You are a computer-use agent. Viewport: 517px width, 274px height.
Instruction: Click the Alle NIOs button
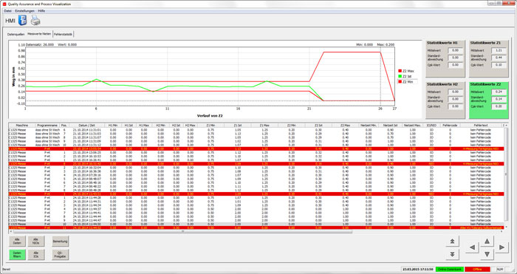coord(36,242)
